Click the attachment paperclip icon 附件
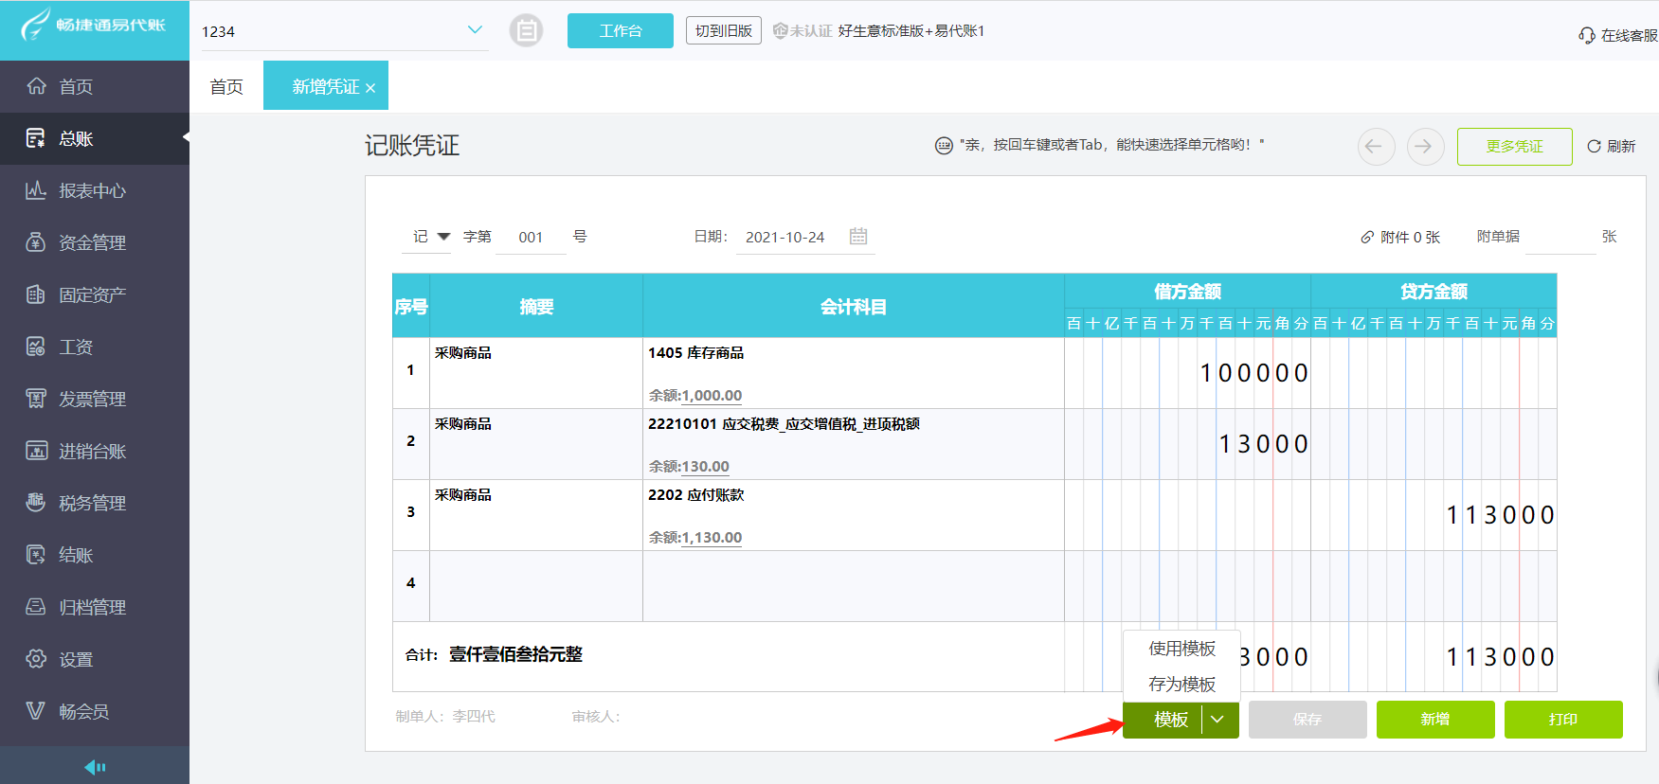The width and height of the screenshot is (1659, 784). coord(1367,238)
